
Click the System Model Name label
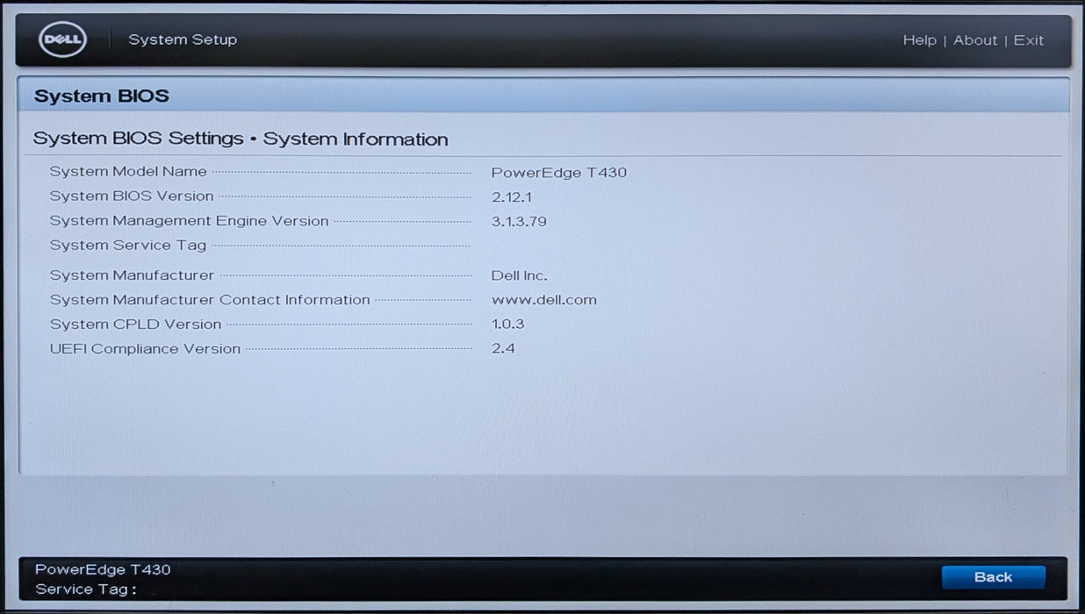pyautogui.click(x=128, y=172)
